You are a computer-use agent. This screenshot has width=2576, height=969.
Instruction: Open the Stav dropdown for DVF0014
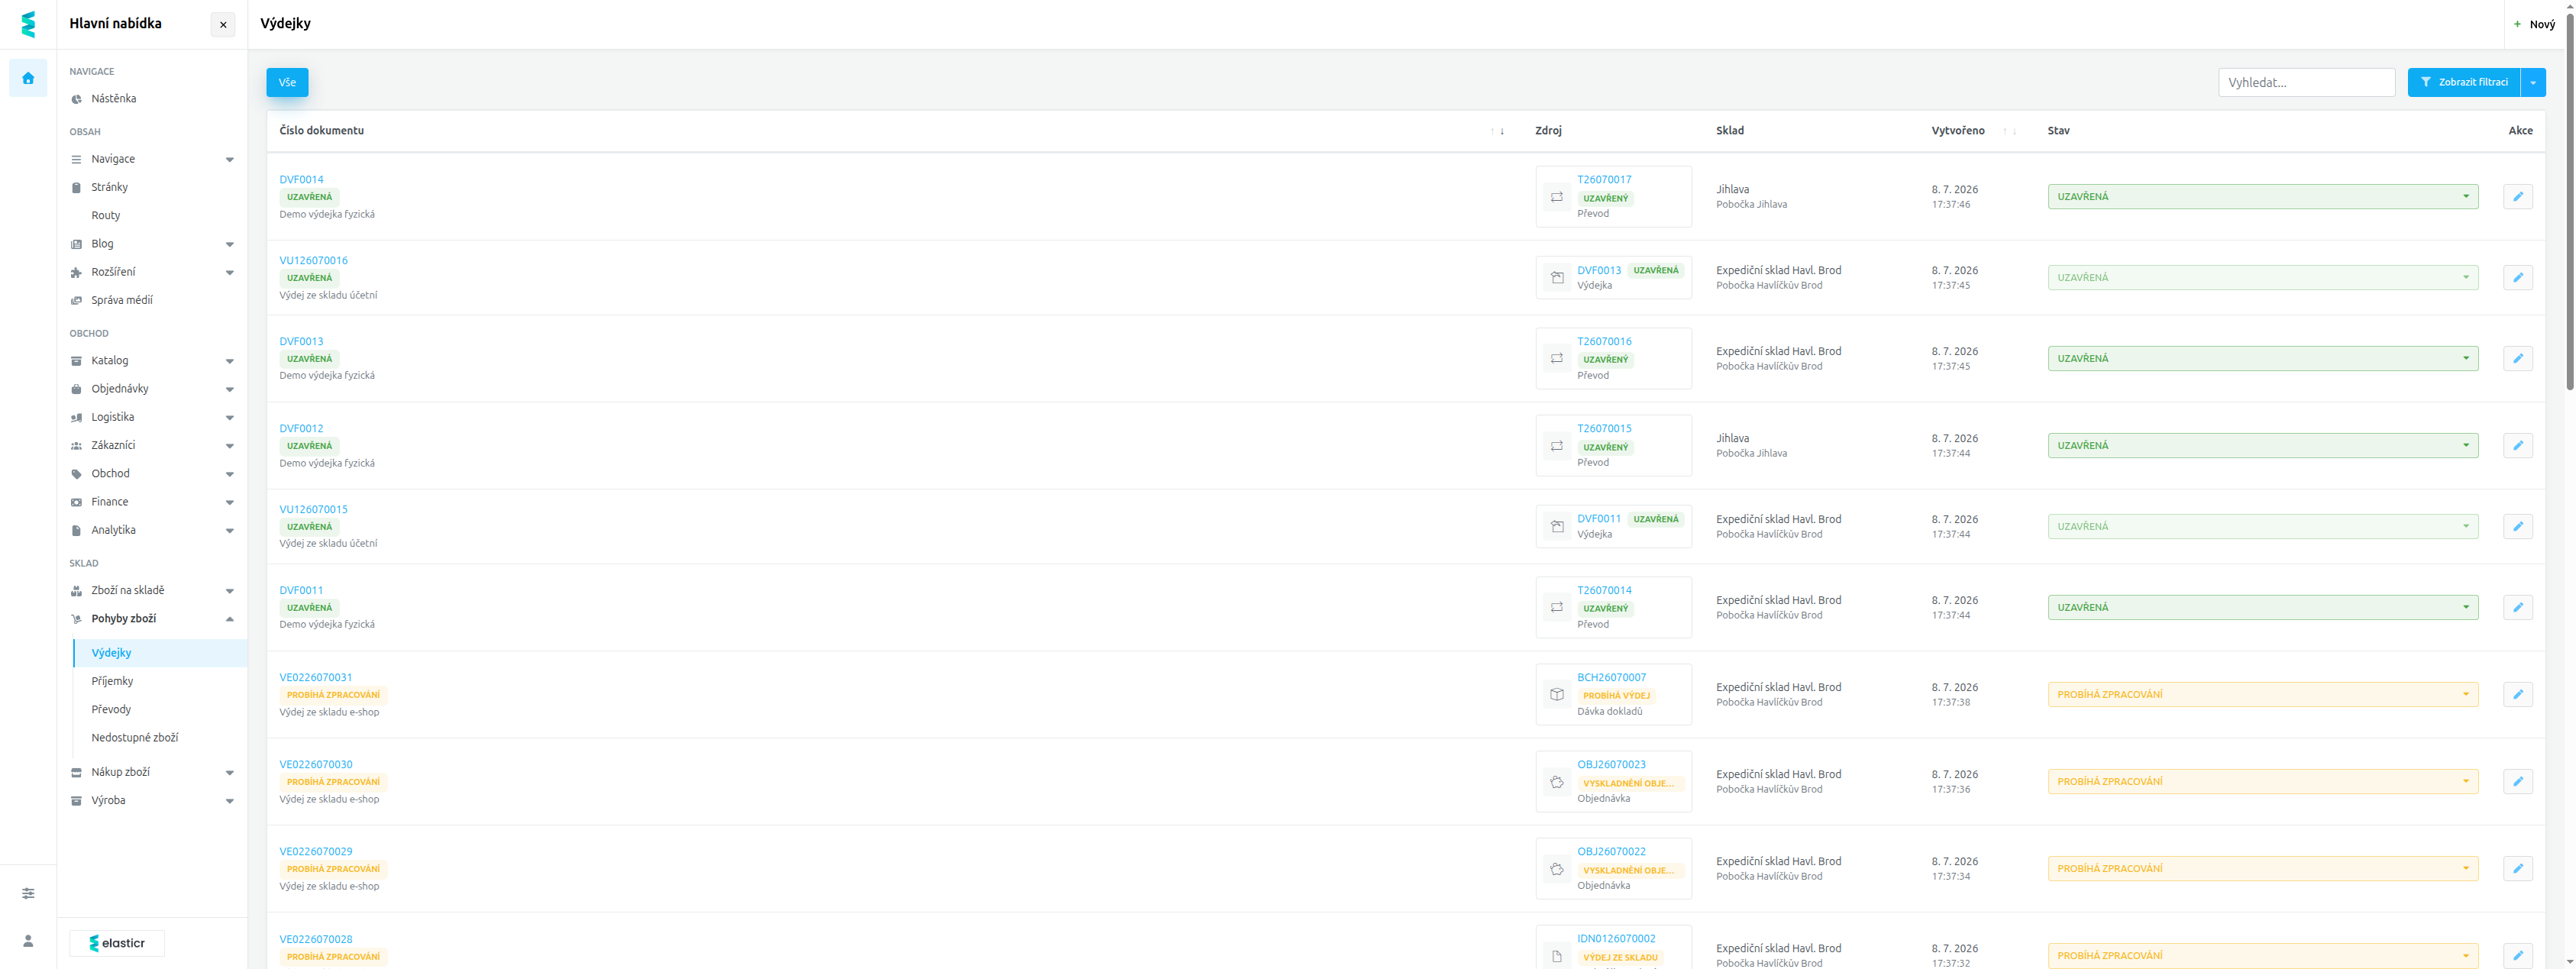point(2262,197)
